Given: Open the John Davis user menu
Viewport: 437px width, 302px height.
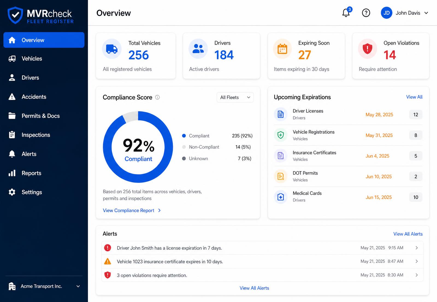Looking at the screenshot, I should pos(404,13).
